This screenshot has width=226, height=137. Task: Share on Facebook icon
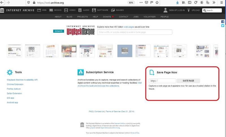[223, 22]
